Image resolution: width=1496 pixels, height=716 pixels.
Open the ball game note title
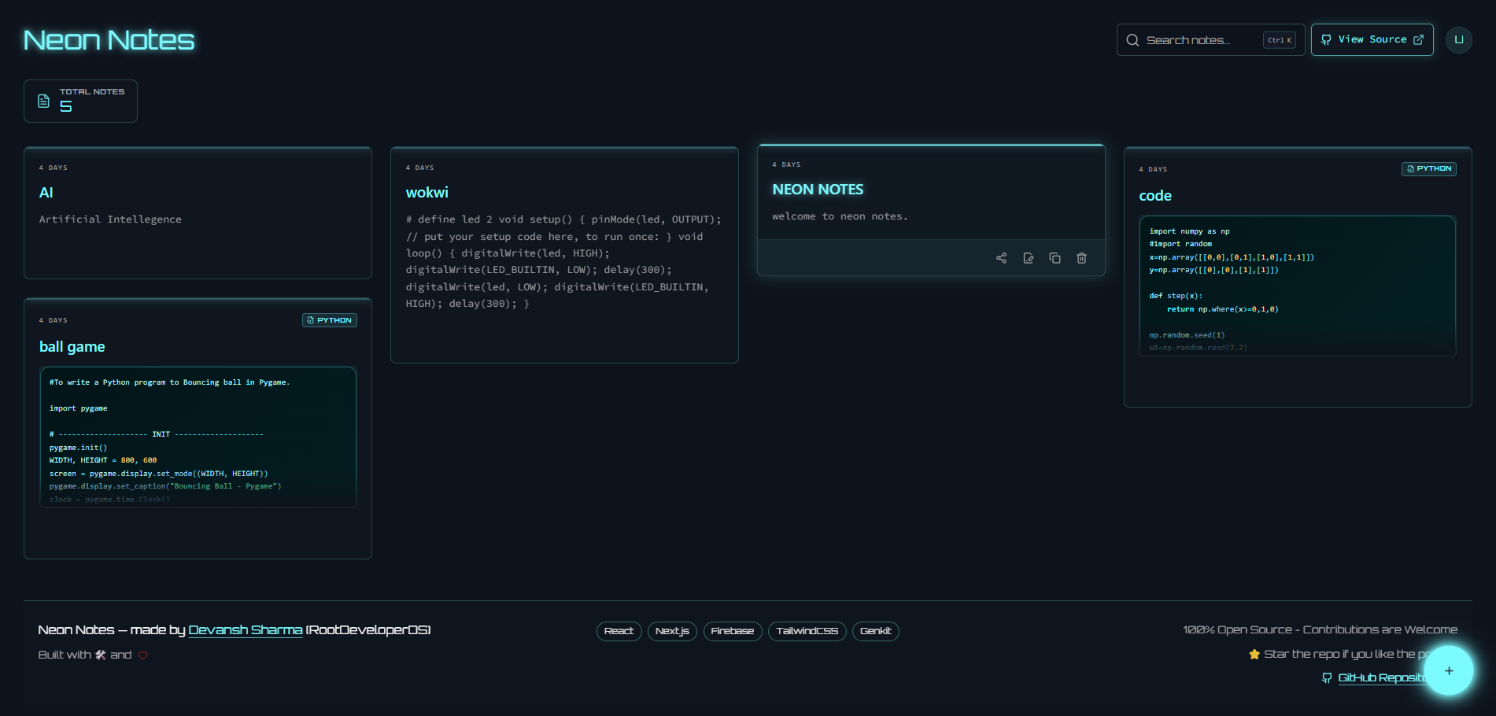pyautogui.click(x=72, y=347)
